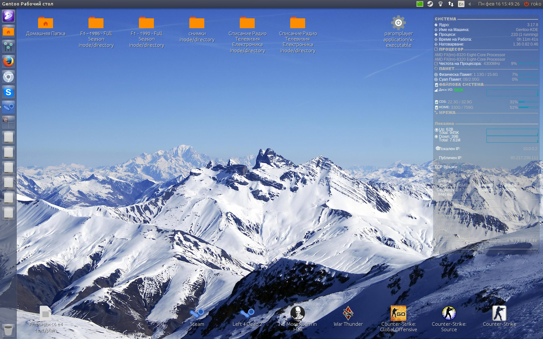Open the workspace switcher in the launcher
The image size is (543, 339).
click(8, 122)
